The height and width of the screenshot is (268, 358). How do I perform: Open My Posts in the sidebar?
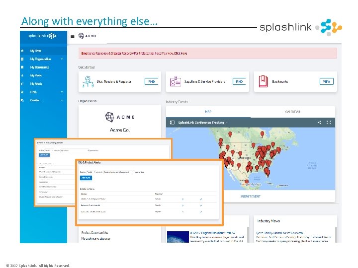point(43,75)
